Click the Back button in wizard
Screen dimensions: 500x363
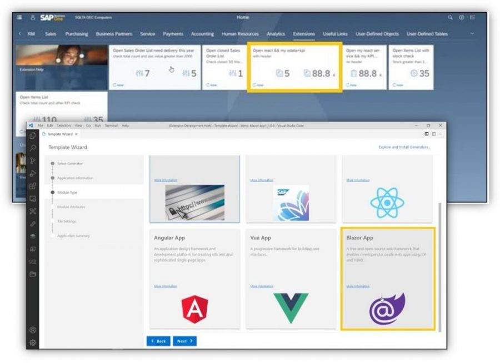click(158, 341)
